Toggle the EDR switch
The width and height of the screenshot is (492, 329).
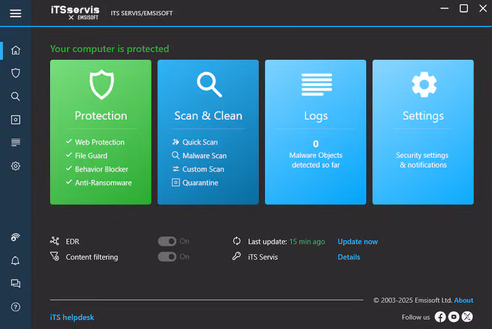(167, 242)
